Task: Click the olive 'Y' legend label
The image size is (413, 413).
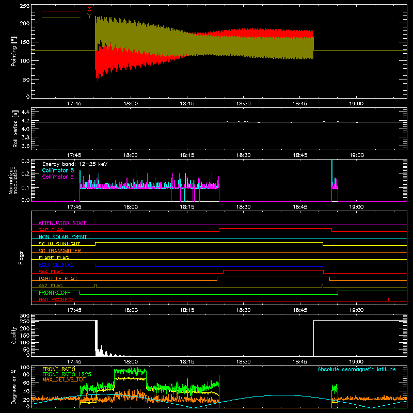Action: tap(89, 16)
